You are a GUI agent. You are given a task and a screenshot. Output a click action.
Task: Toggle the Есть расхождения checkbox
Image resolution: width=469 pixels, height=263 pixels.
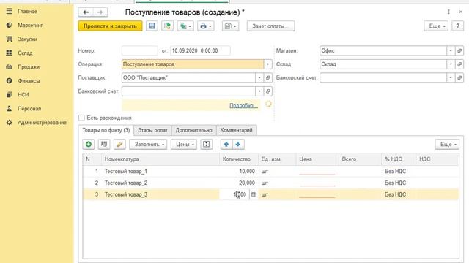pyautogui.click(x=81, y=118)
